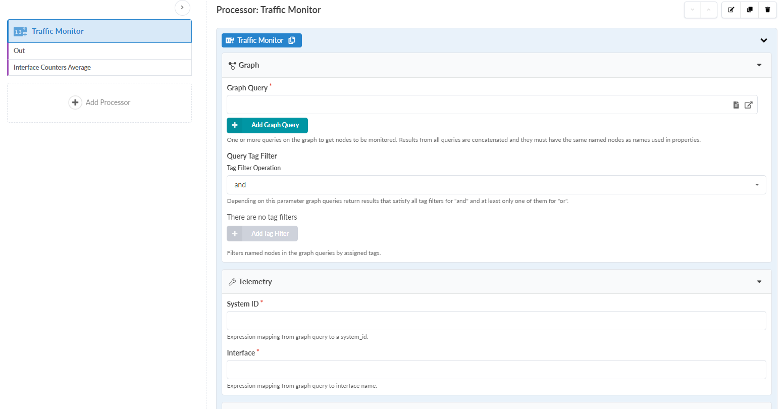The image size is (784, 409).
Task: Open the Tag Filter Operation dropdown
Action: tap(496, 185)
